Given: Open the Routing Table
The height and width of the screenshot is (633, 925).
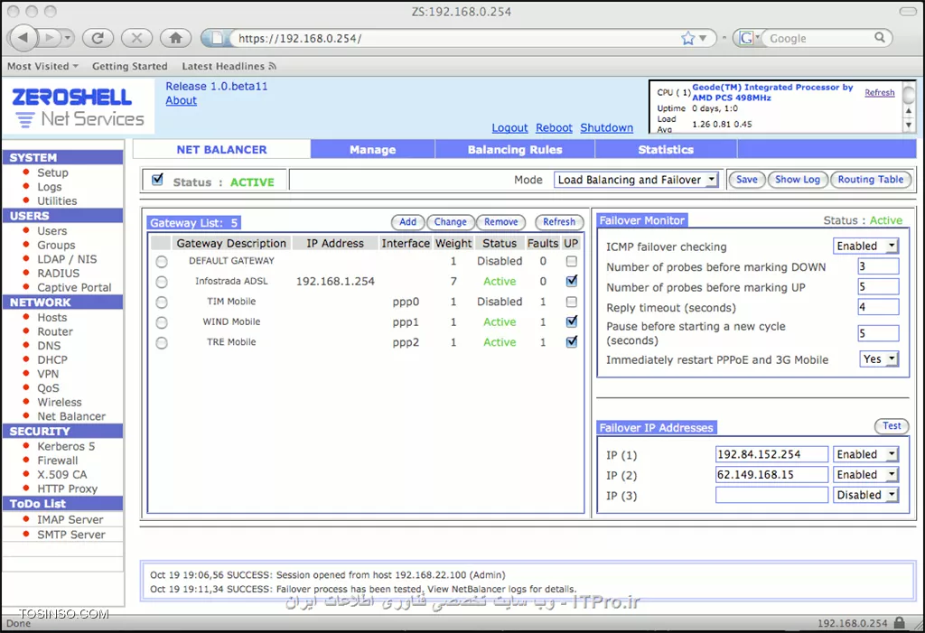Looking at the screenshot, I should tap(870, 180).
